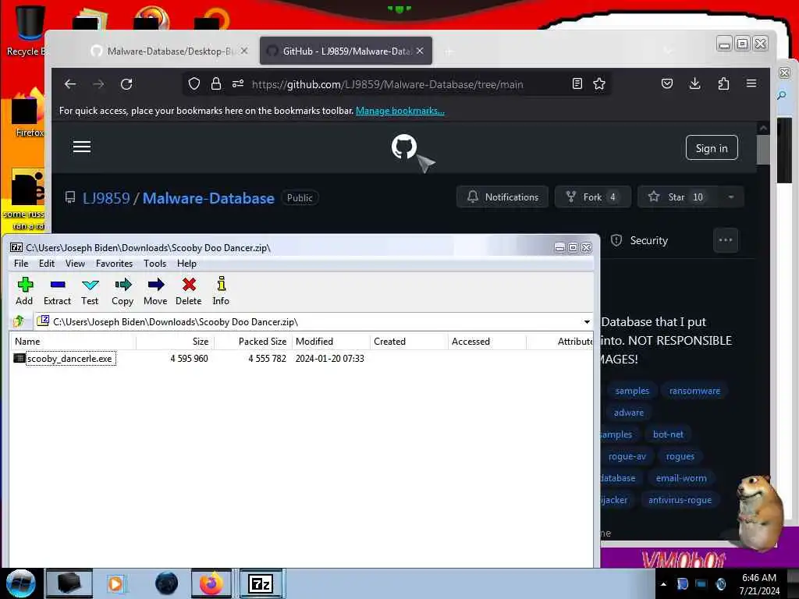Open Firefox downloads panel
This screenshot has width=799, height=599.
click(694, 84)
